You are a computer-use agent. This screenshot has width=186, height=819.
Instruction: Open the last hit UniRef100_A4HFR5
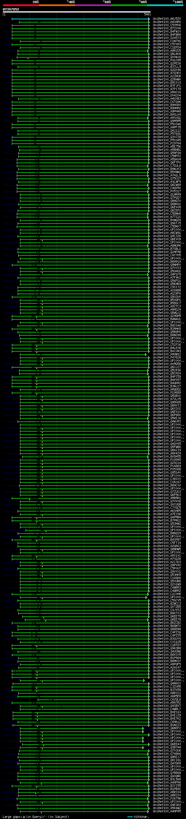tap(167, 811)
